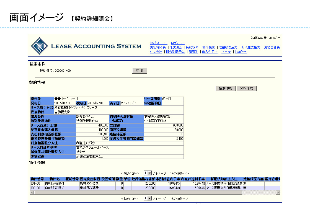The image size is (310, 217).
Task: Click 次の10件へ＞ below the property table
Action: 180,199
